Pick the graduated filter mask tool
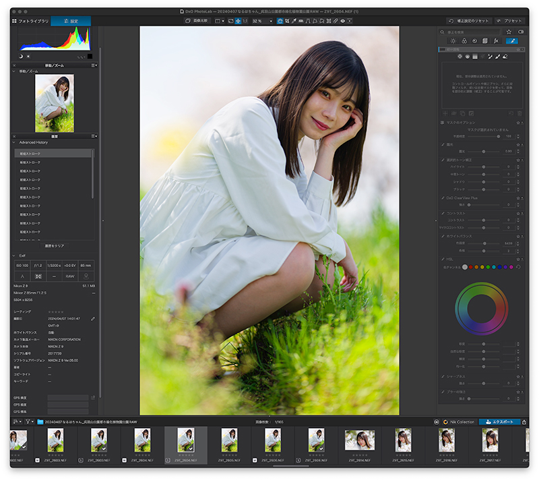The width and height of the screenshot is (539, 480). [475, 57]
